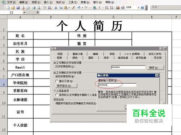
Task: Click the Cut scissors icon
Action: [56, 8]
